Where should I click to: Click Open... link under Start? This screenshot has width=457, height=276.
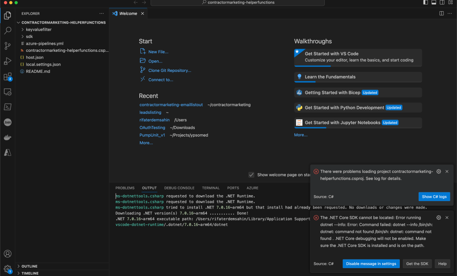click(x=155, y=61)
